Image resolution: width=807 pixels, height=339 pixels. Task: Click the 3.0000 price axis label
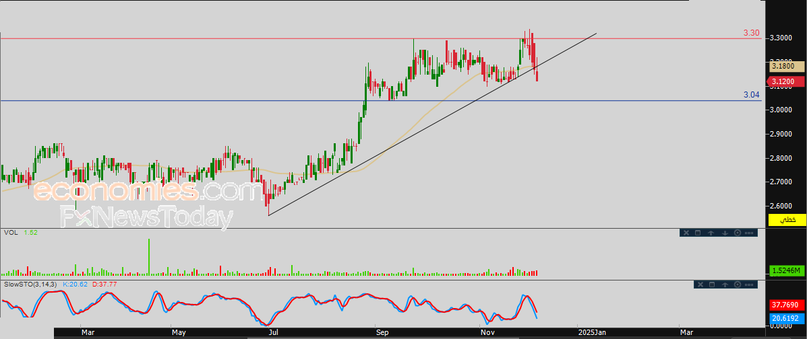(x=781, y=110)
